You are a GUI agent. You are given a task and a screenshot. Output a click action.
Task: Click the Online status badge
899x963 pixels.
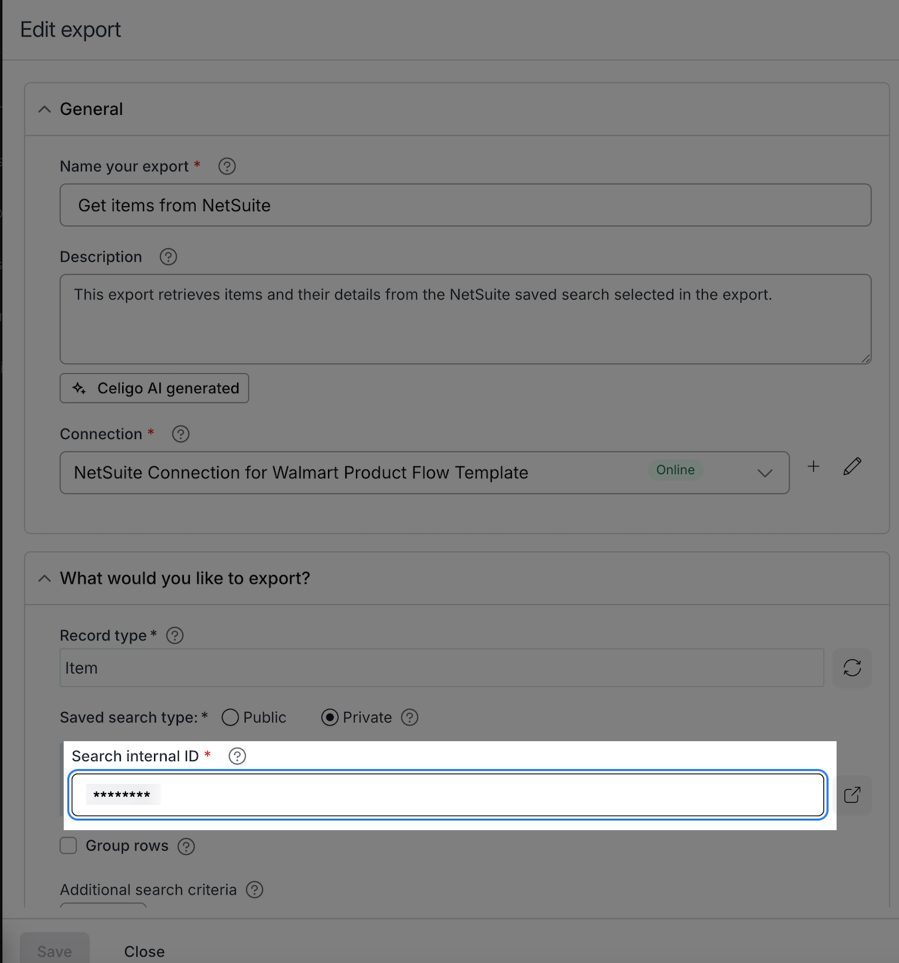point(675,470)
